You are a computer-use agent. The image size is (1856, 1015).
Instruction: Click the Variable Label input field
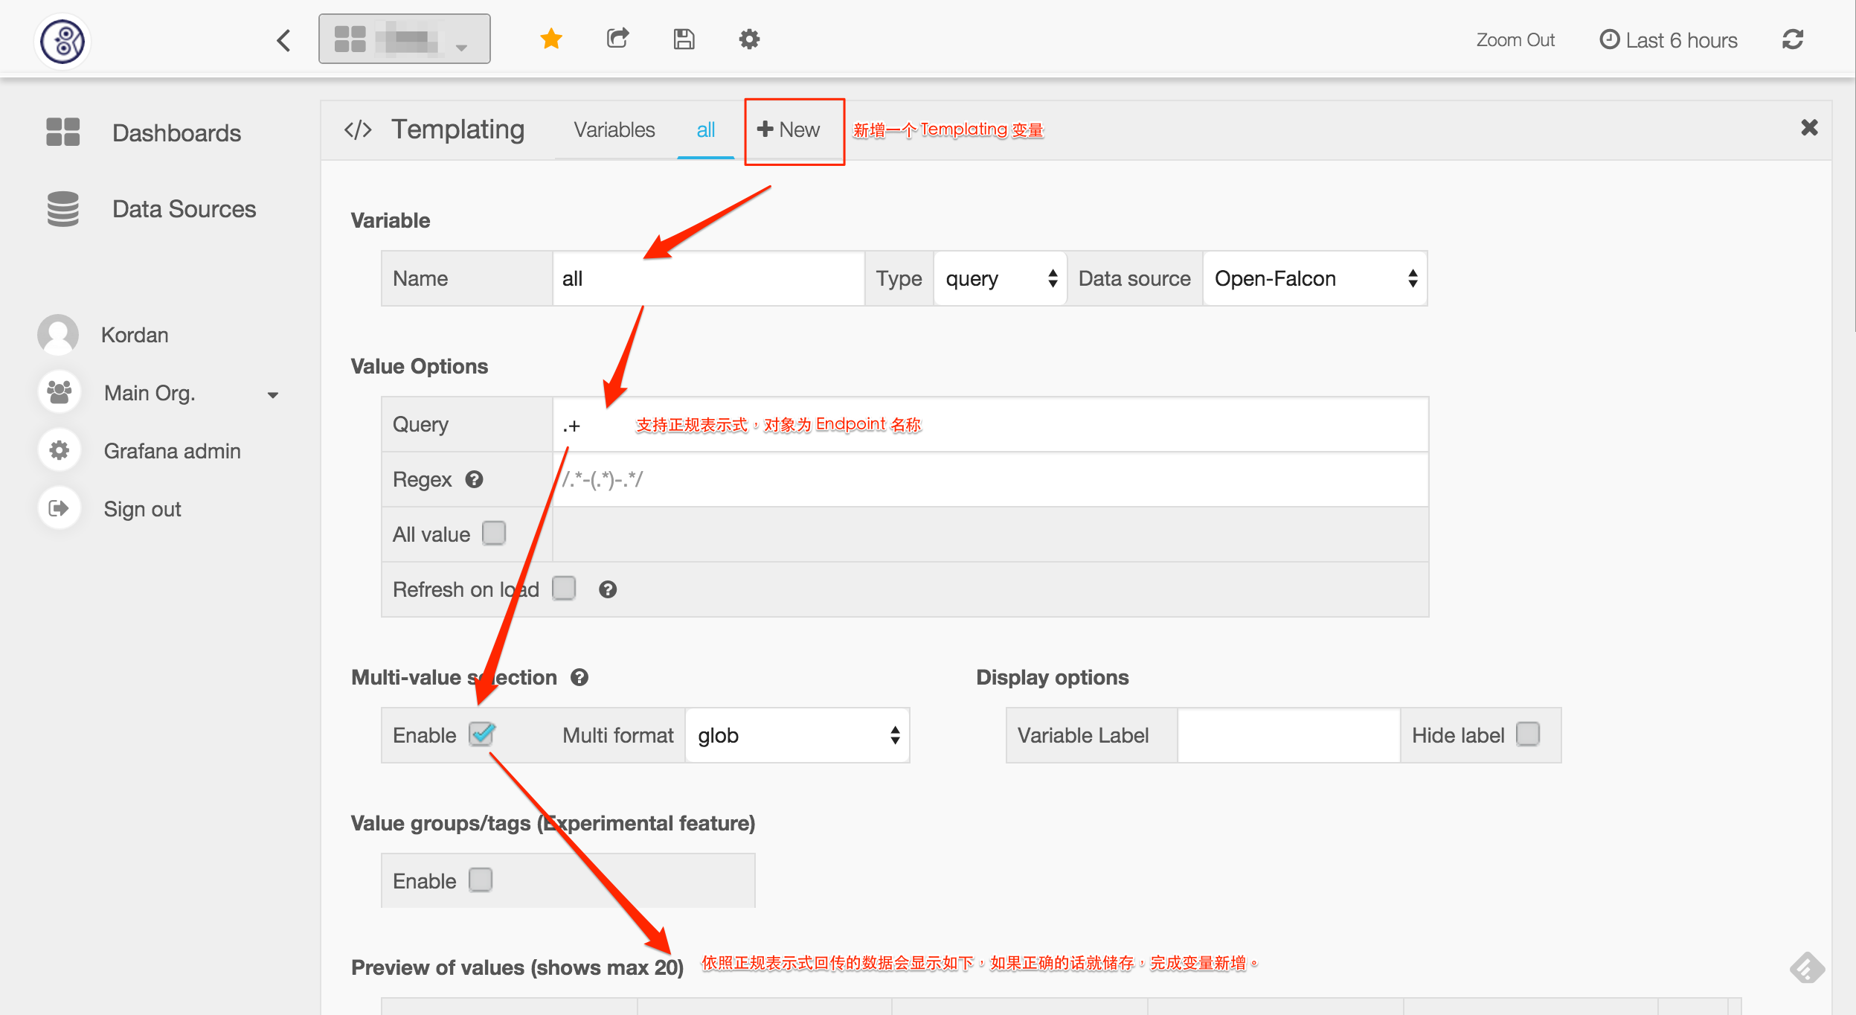(x=1288, y=736)
